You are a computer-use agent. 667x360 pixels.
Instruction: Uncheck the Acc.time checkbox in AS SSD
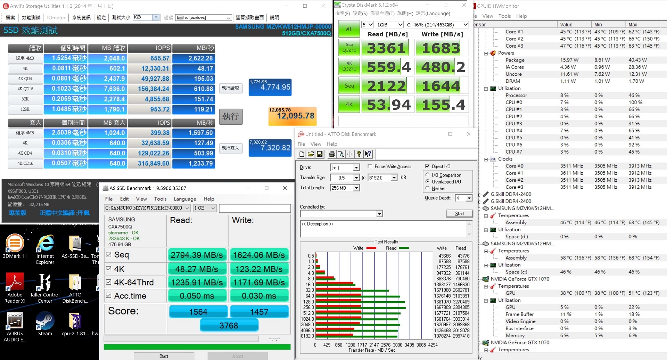click(109, 295)
